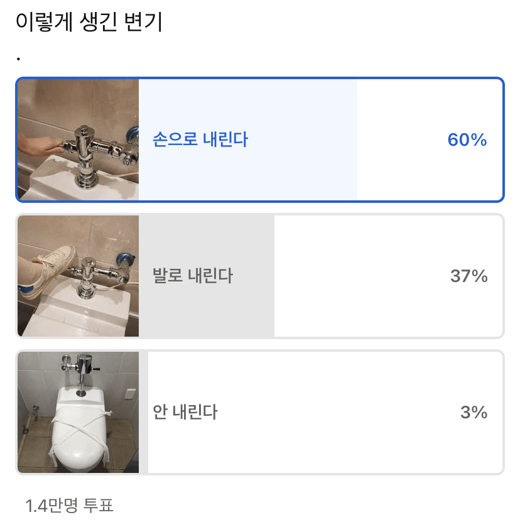Click the hand-flushing toilet thumbnail
This screenshot has height=532, width=520.
point(78,139)
